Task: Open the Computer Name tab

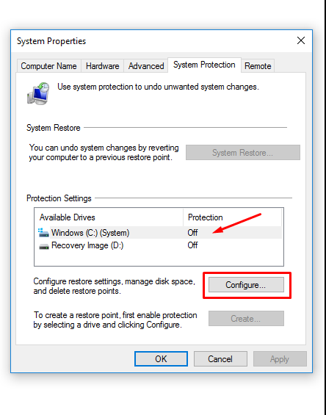Action: 48,66
